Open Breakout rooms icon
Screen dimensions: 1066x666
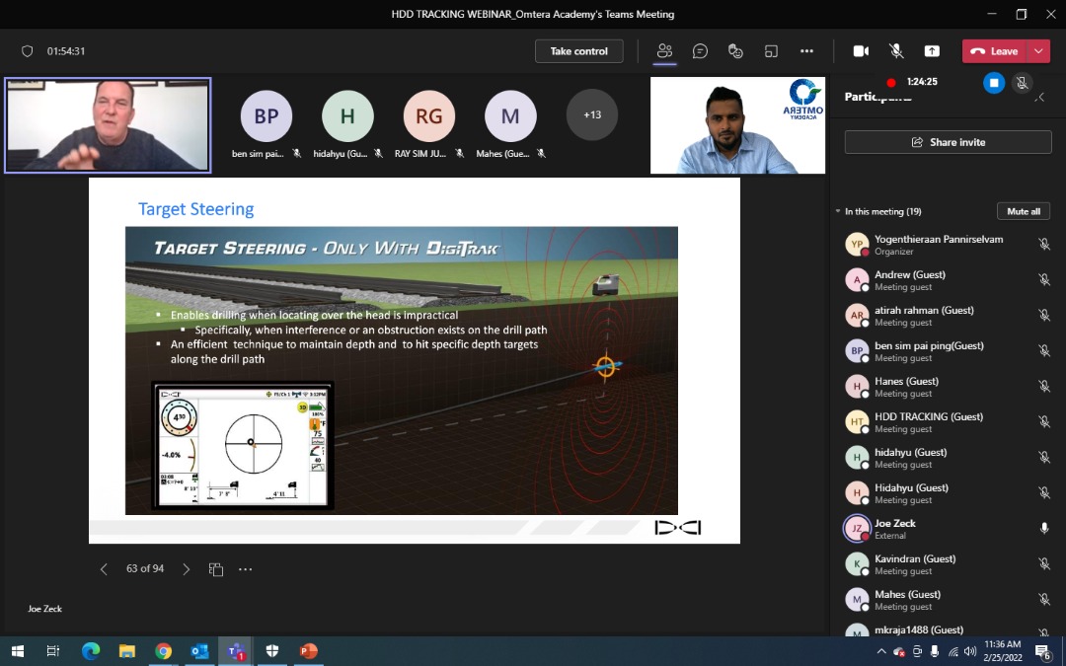point(771,51)
